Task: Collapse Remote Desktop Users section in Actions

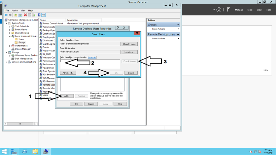Action: pyautogui.click(x=178, y=34)
